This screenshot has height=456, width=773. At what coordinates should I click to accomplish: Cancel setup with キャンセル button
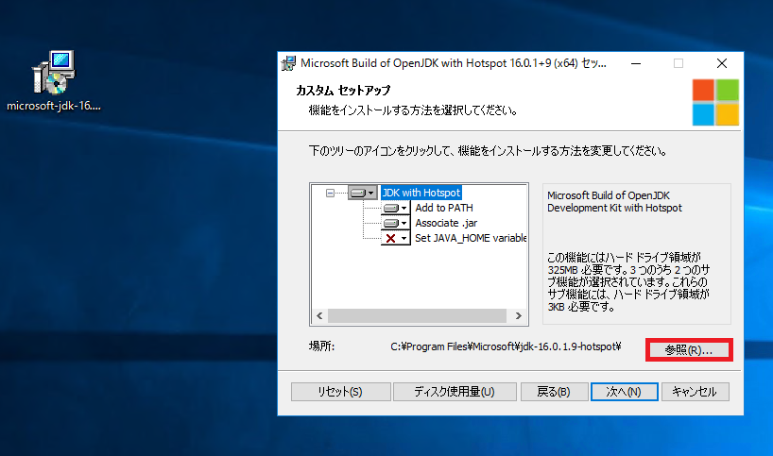click(x=695, y=392)
